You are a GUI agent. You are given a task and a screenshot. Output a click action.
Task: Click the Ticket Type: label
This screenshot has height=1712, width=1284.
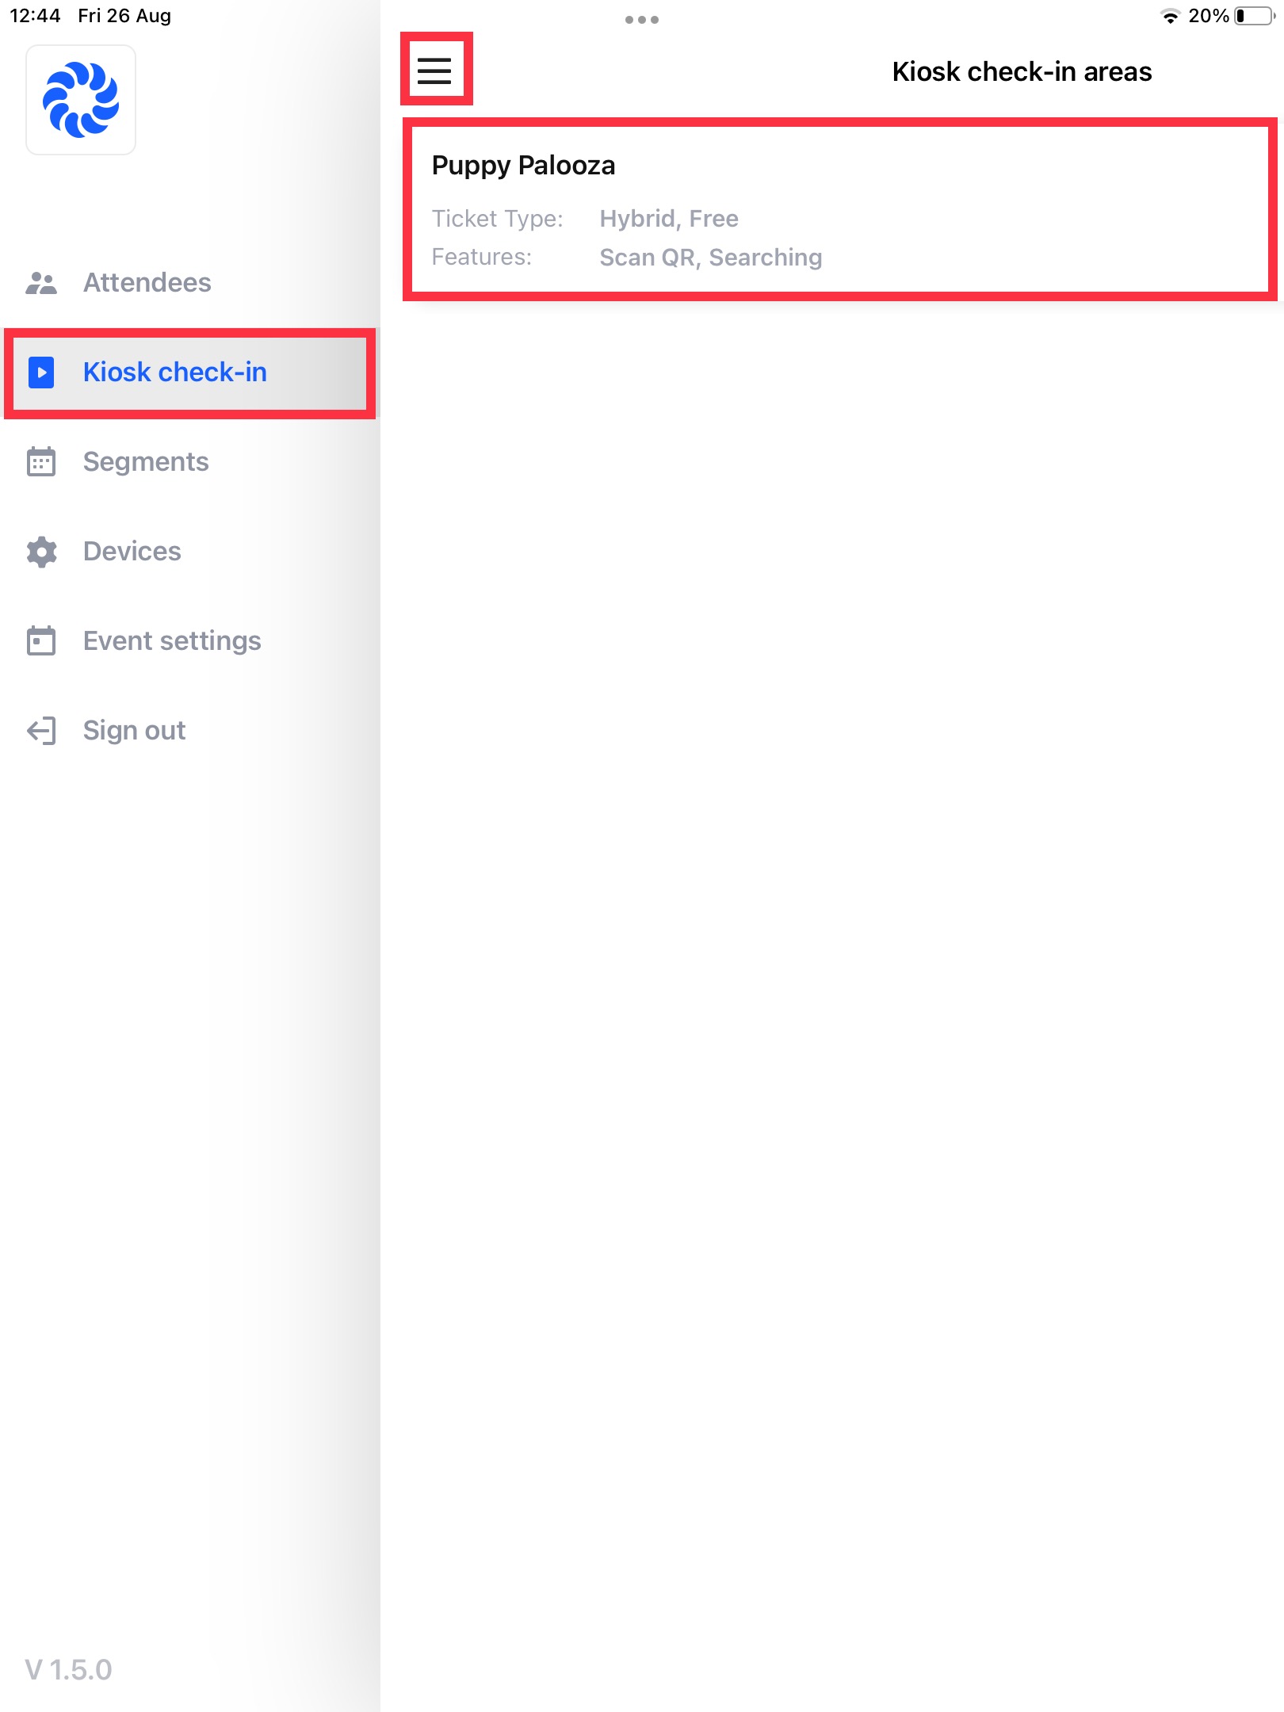click(498, 219)
